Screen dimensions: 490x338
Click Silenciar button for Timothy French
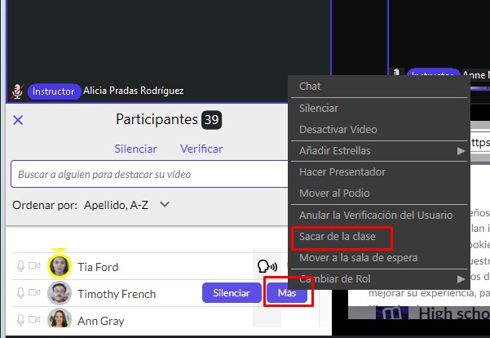232,293
